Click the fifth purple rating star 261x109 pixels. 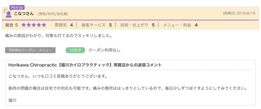coord(44,25)
